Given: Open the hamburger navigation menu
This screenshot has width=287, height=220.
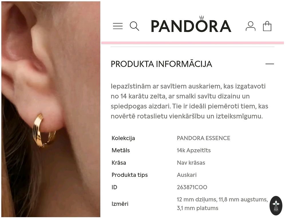Looking at the screenshot, I should click(118, 26).
